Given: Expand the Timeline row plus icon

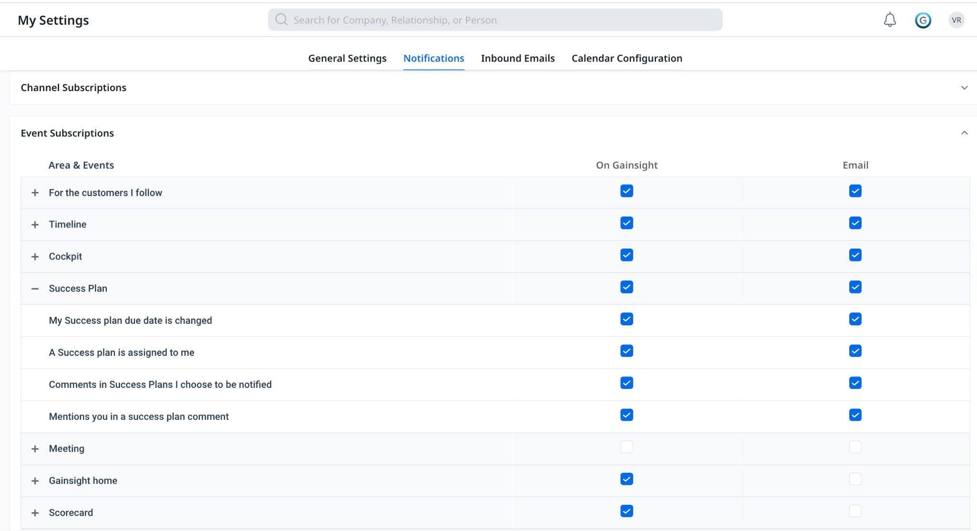Looking at the screenshot, I should (35, 225).
